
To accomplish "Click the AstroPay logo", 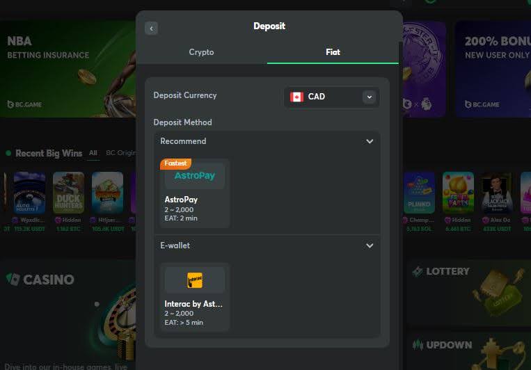I will [195, 176].
